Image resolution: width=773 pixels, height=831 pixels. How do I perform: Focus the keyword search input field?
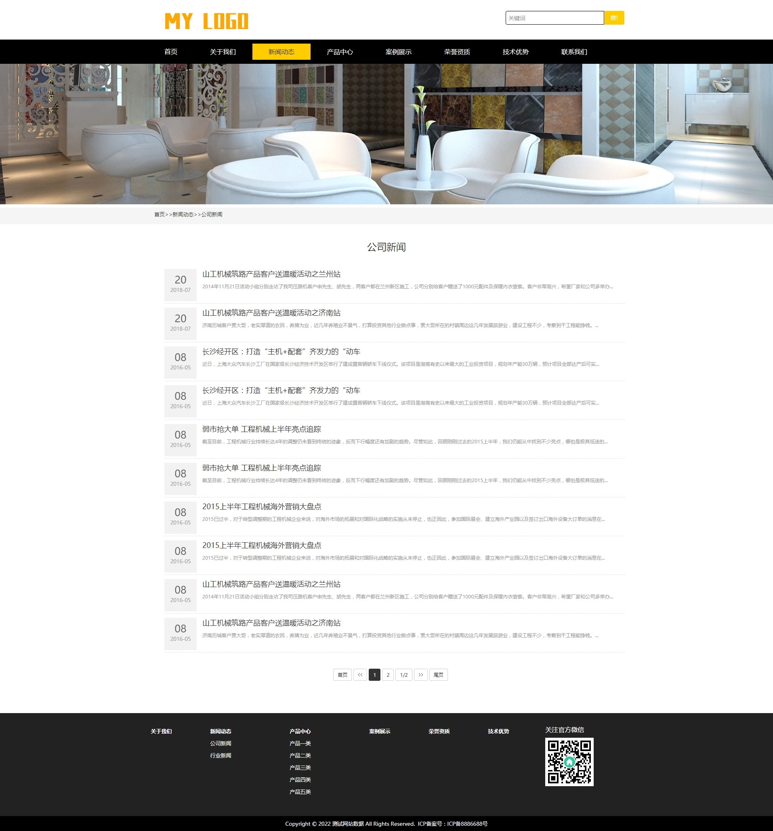point(554,18)
